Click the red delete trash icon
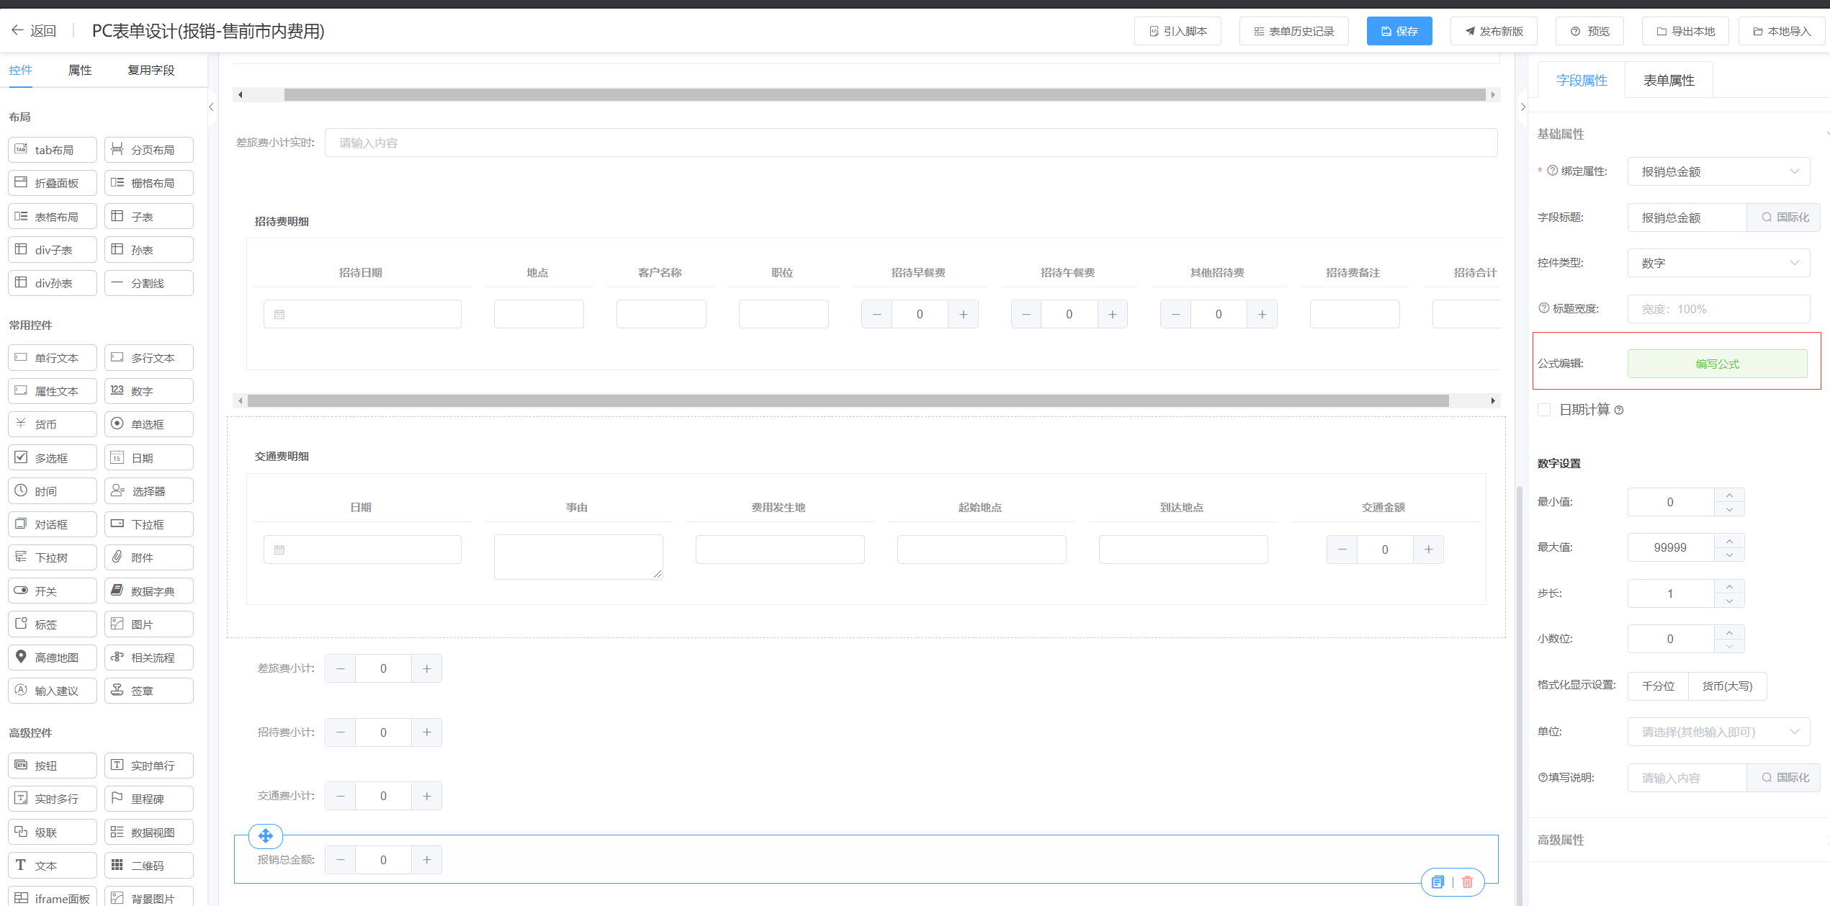The height and width of the screenshot is (906, 1830). click(1467, 882)
